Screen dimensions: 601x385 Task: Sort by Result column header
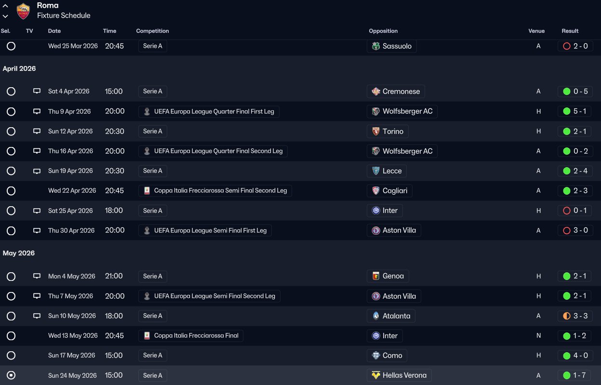(x=570, y=31)
